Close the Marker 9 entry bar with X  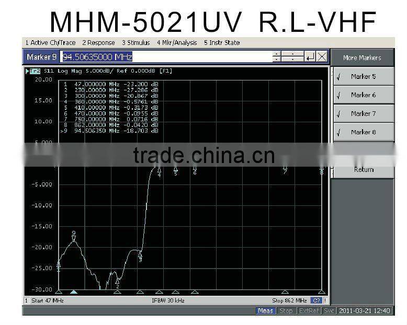(x=322, y=56)
